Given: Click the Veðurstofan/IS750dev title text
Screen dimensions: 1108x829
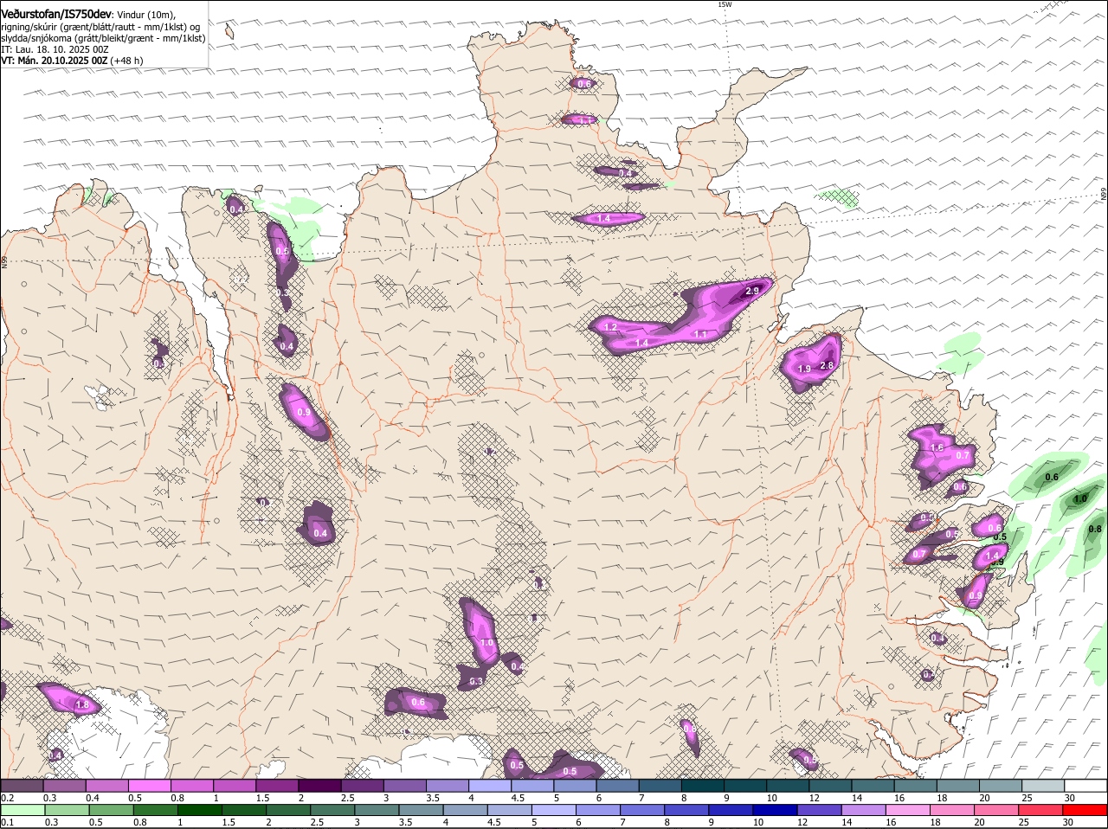Looking at the screenshot, I should tap(56, 15).
